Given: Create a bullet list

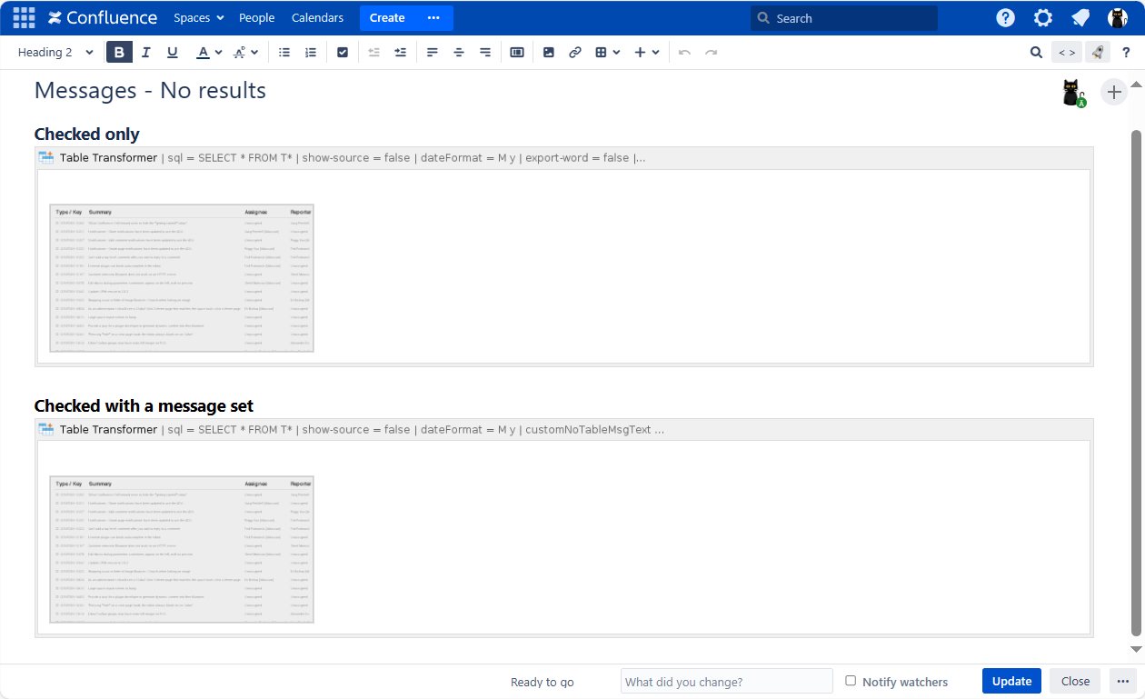Looking at the screenshot, I should point(284,53).
